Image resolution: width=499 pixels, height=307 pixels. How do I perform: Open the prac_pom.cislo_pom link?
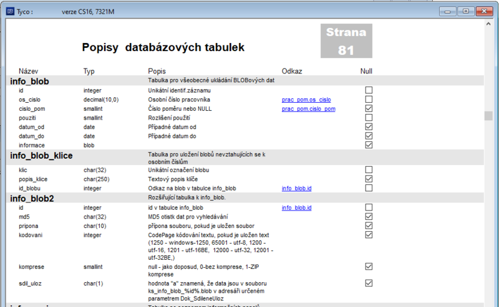(308, 109)
